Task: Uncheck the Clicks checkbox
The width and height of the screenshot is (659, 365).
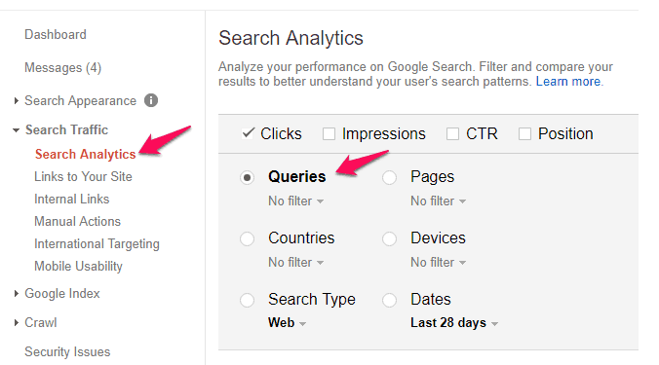Action: [x=248, y=133]
